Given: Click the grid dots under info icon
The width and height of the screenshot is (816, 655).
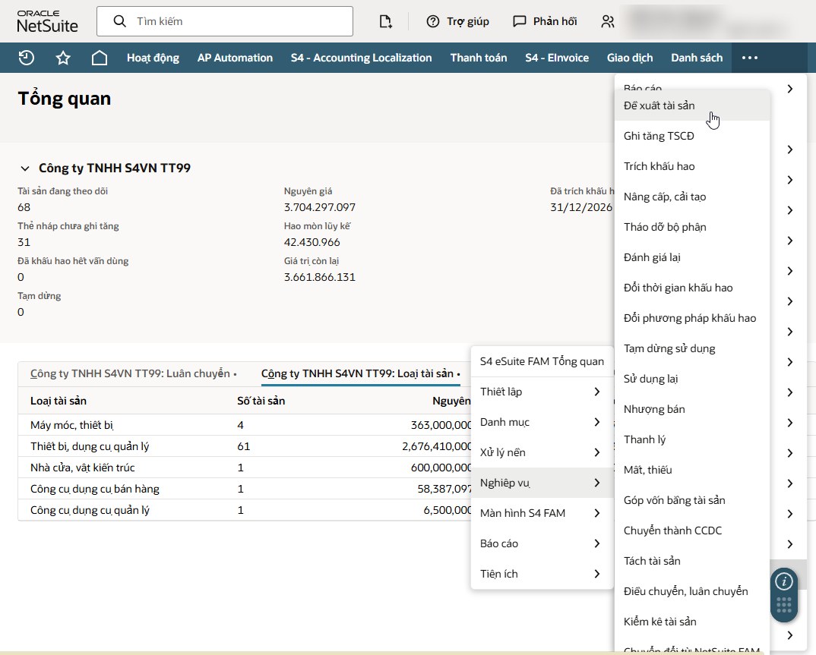Looking at the screenshot, I should point(784,605).
